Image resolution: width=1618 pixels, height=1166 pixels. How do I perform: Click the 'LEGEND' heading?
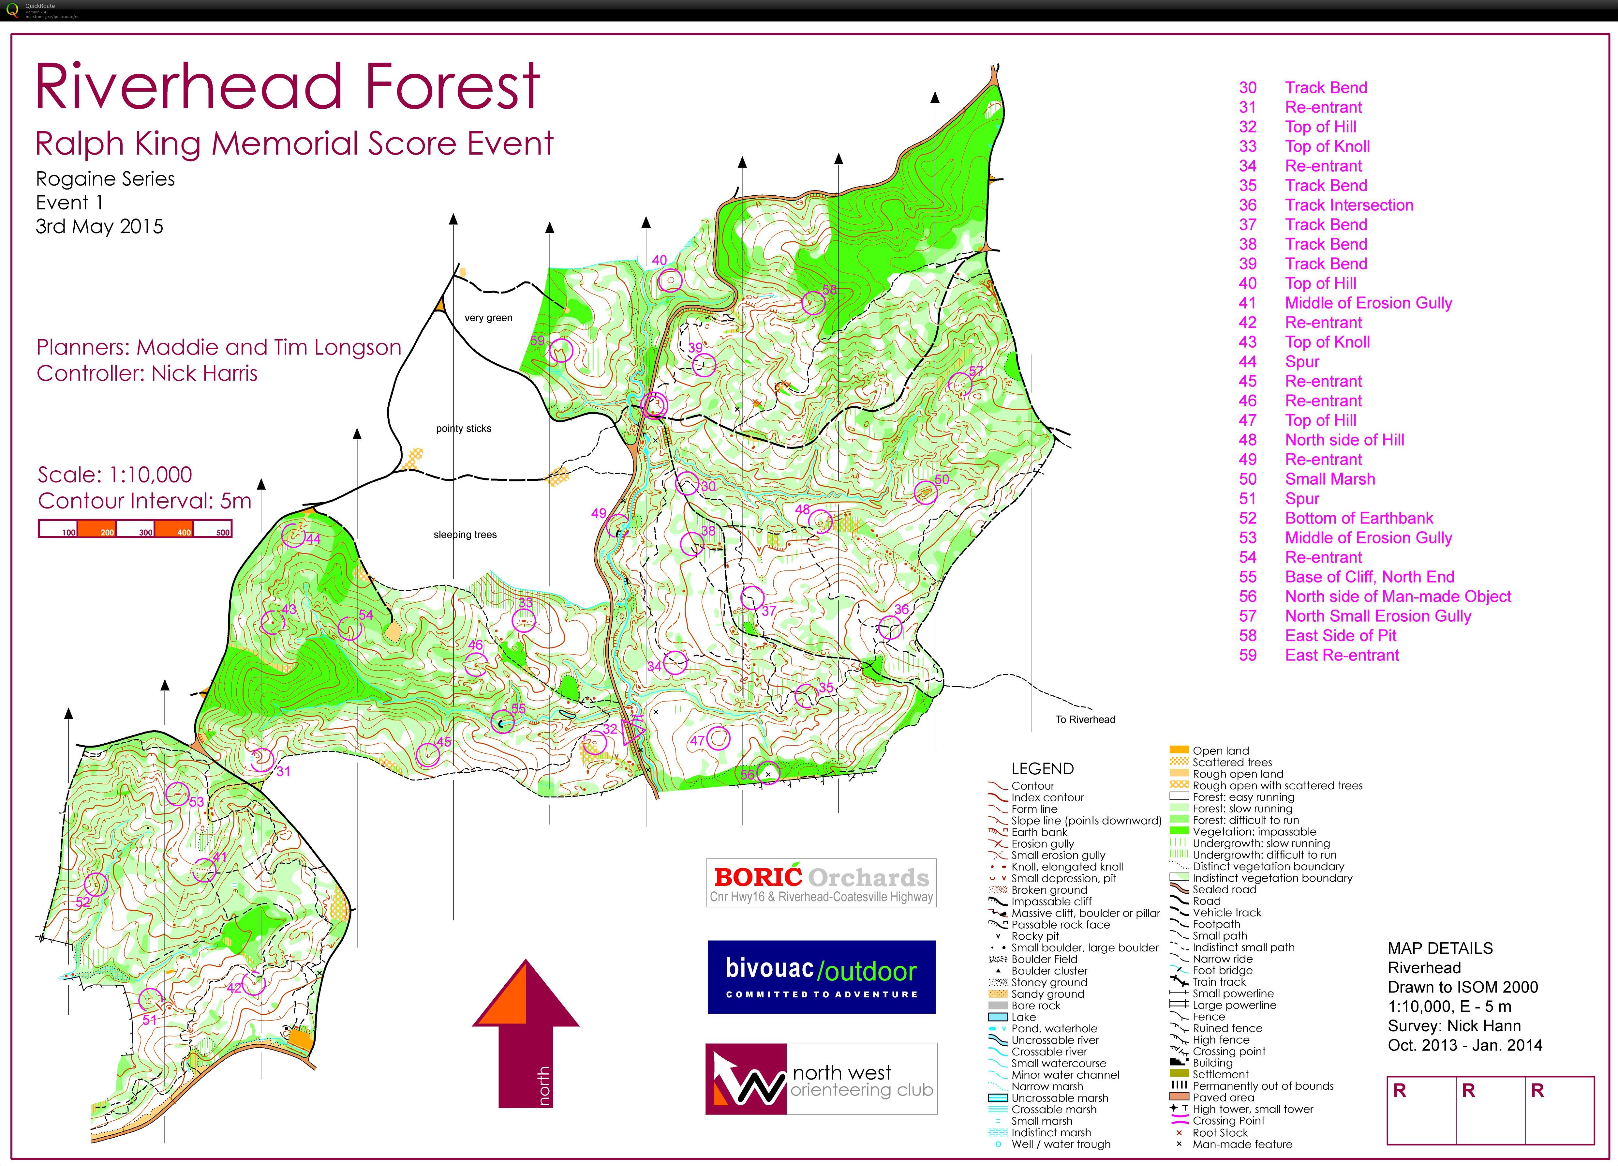(1042, 768)
